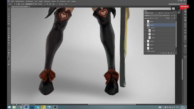This screenshot has height=109, width=194.
Task: Select the History Brush tool
Action: [9, 31]
